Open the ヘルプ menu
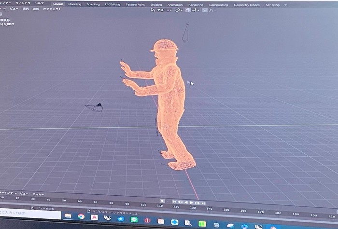338x229 pixels. (x=39, y=3)
